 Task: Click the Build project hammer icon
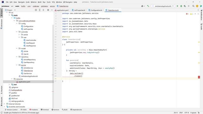click(148, 6)
